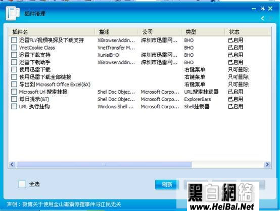The height and width of the screenshot is (211, 280).
Task: Check the URL 执行挂钩 checkbox
Action: click(x=14, y=106)
